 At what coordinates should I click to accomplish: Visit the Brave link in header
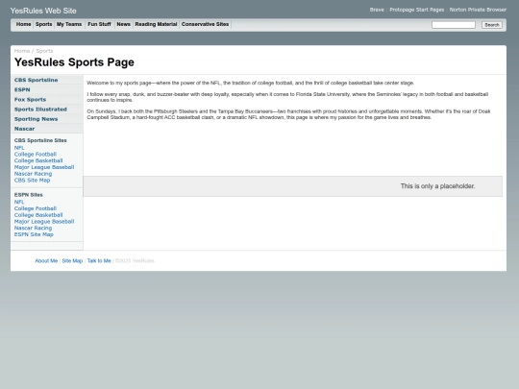tap(377, 10)
